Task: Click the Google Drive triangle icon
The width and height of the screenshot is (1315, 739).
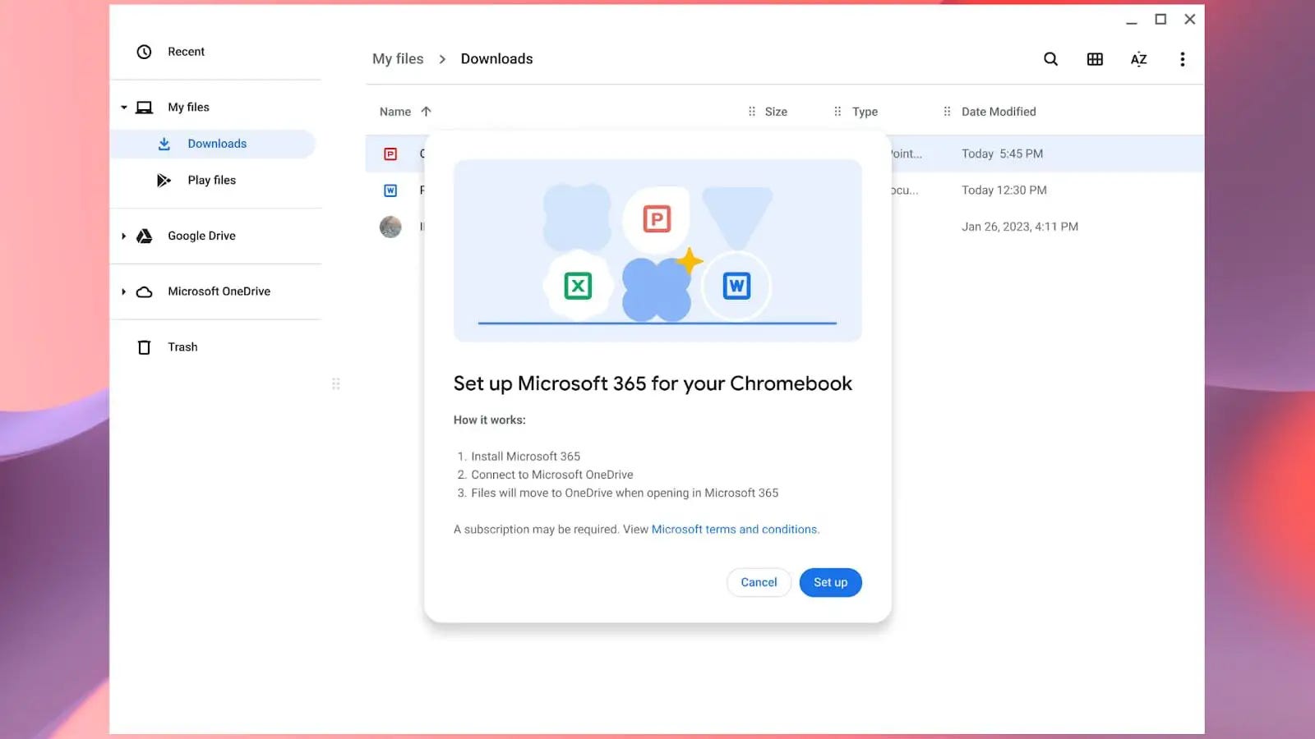Action: point(144,236)
